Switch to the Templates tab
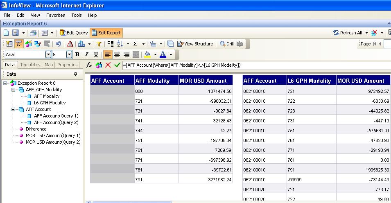 click(x=30, y=65)
